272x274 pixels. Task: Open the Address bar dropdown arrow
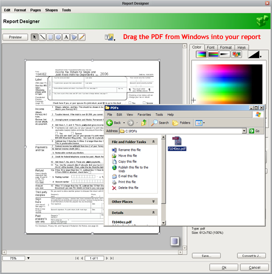click(244, 131)
